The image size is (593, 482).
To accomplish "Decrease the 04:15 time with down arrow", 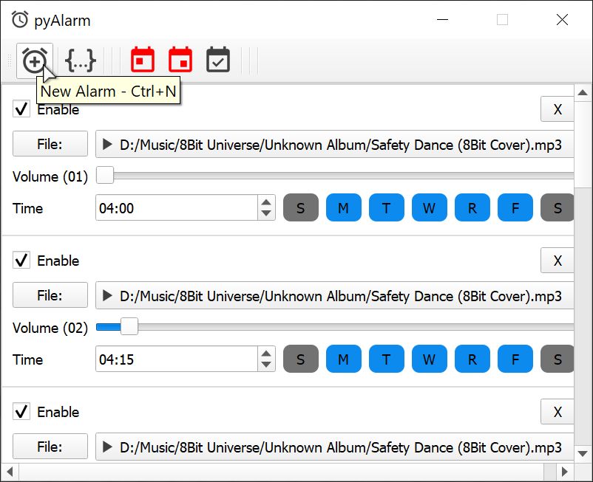I will point(266,365).
